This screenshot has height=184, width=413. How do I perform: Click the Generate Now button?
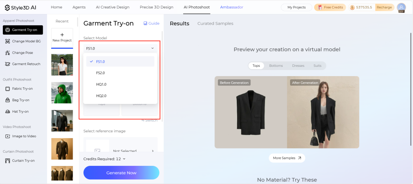point(121,173)
